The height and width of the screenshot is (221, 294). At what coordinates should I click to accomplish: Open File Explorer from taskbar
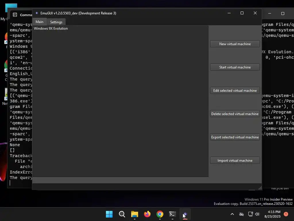[134, 214]
